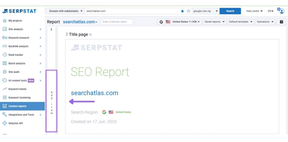Select Custom reports in the sidebar
Image resolution: width=288 pixels, height=142 pixels.
point(22,106)
